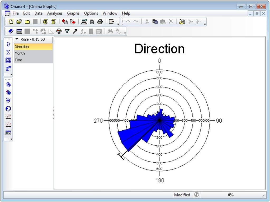Select the stacked colored rose diagram icon

pos(8,93)
